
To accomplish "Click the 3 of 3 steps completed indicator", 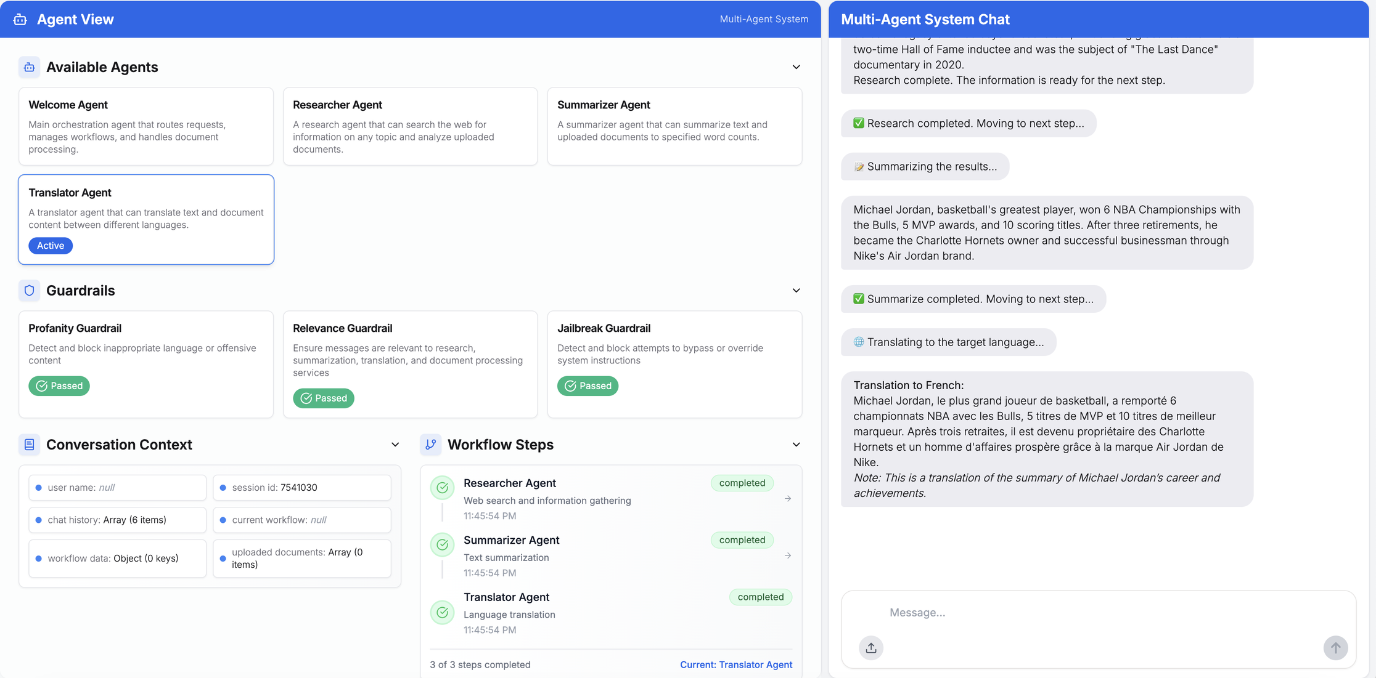I will pyautogui.click(x=480, y=664).
